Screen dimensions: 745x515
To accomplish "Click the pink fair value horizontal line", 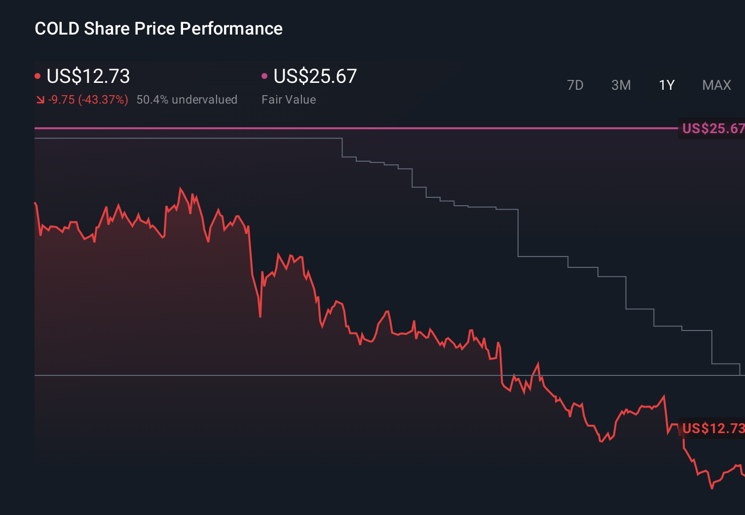I will 345,128.
